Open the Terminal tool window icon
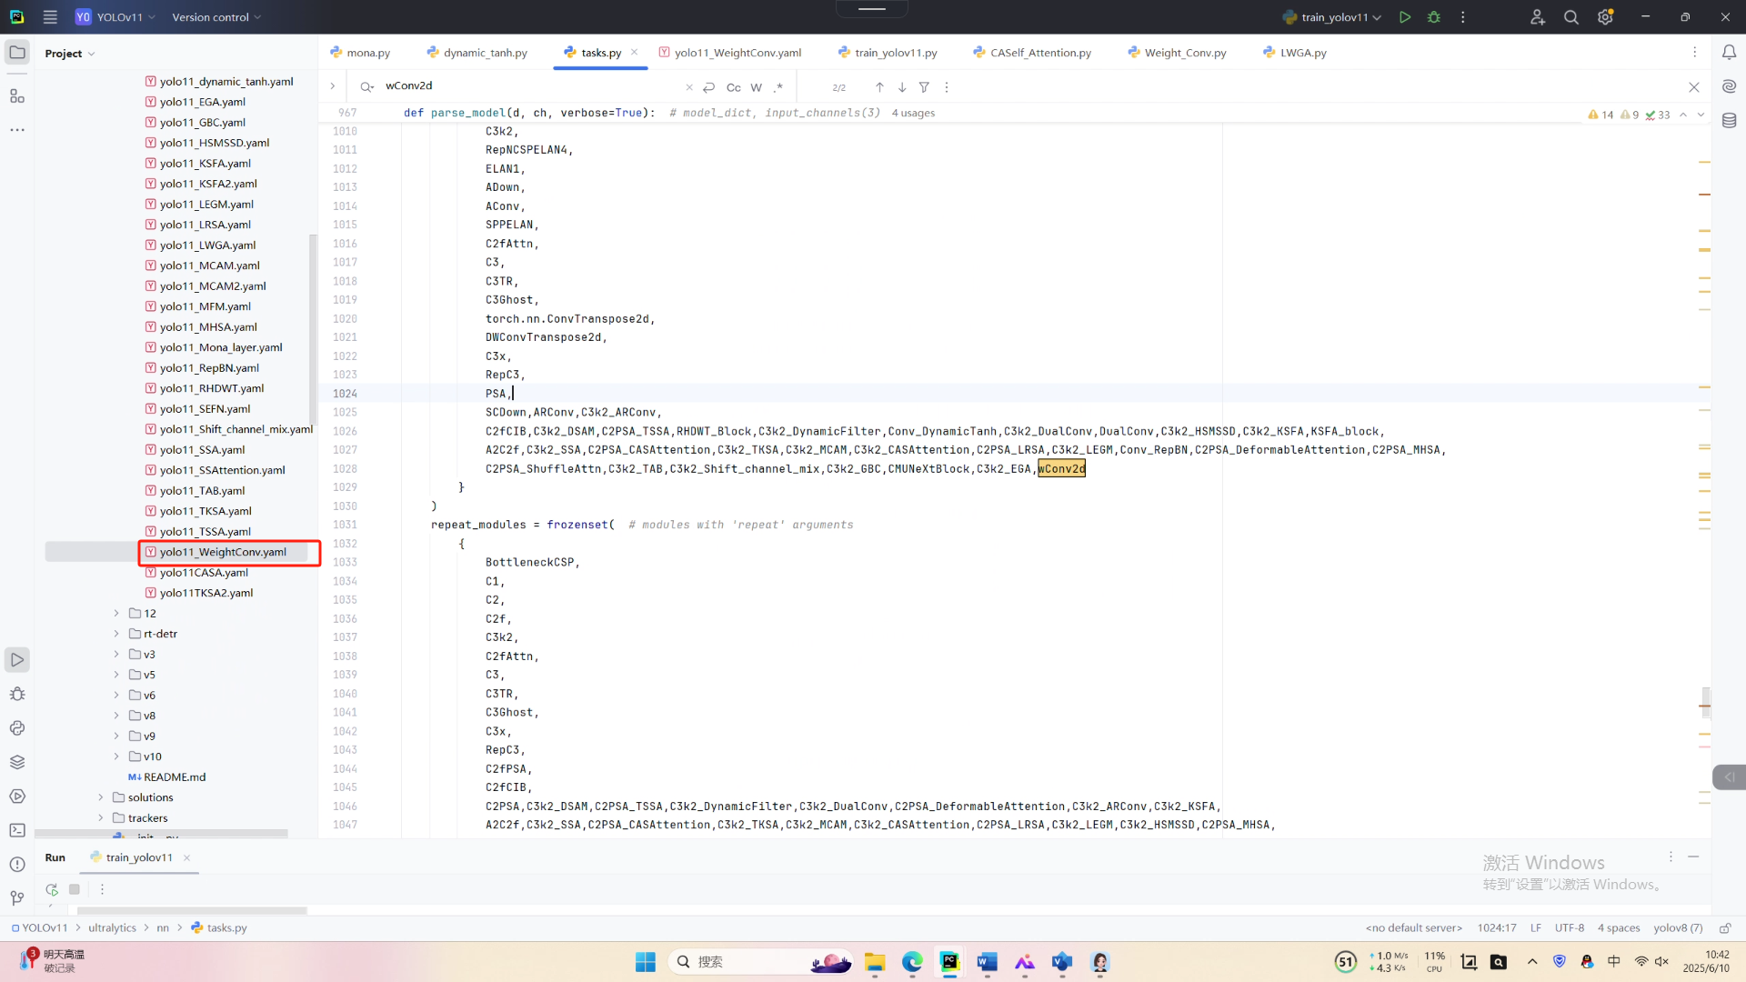The width and height of the screenshot is (1746, 982). [17, 830]
